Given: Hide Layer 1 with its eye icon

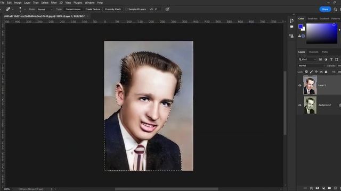Looking at the screenshot, I should [300, 85].
